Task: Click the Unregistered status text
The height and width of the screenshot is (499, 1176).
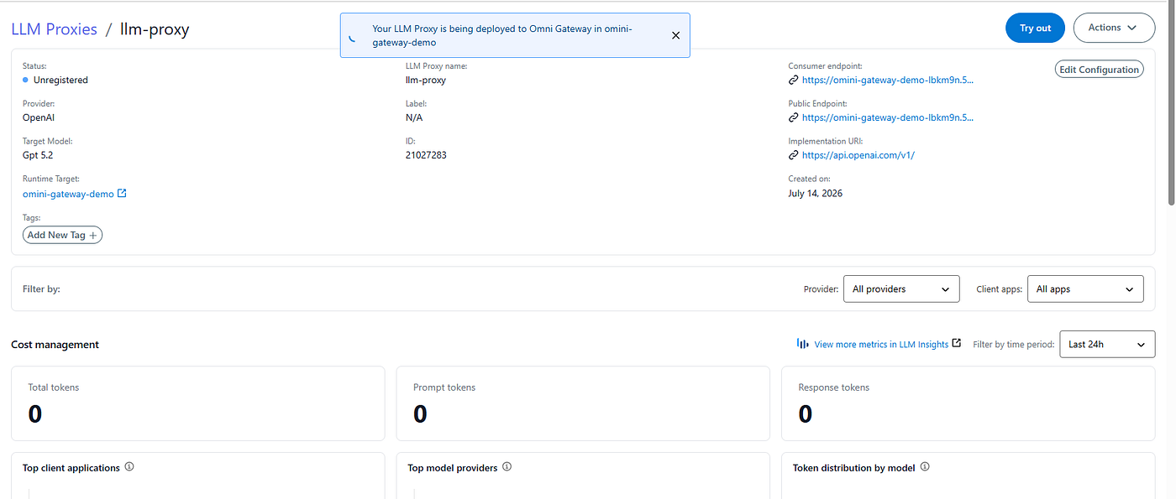Action: pos(60,81)
